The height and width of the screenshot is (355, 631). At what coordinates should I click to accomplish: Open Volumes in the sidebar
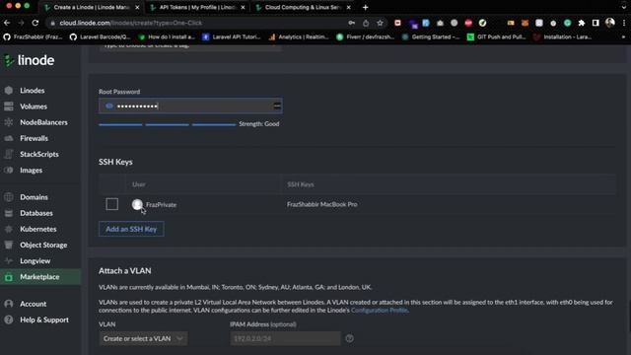[34, 106]
